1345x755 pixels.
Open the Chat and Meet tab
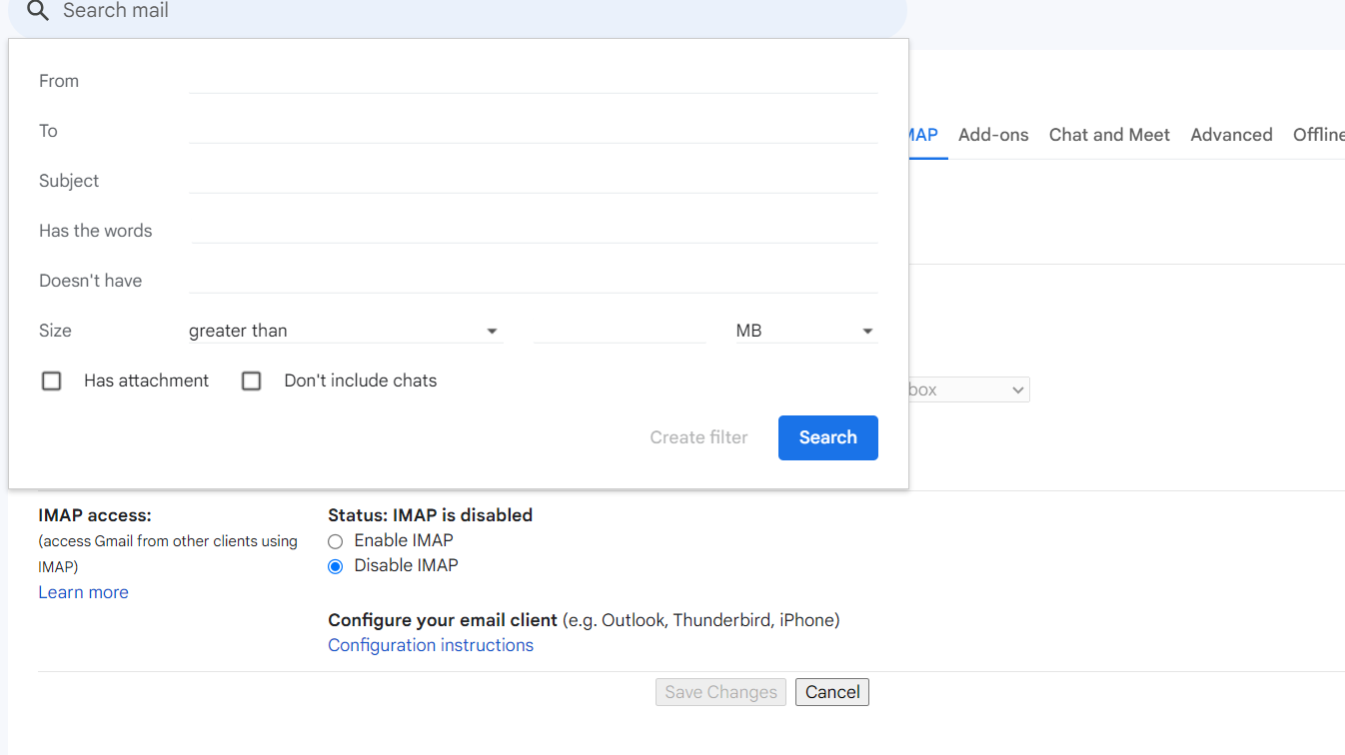pos(1109,135)
